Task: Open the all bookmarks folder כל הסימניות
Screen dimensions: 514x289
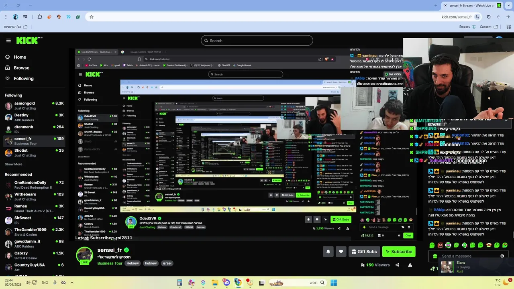Action: pyautogui.click(x=16, y=27)
